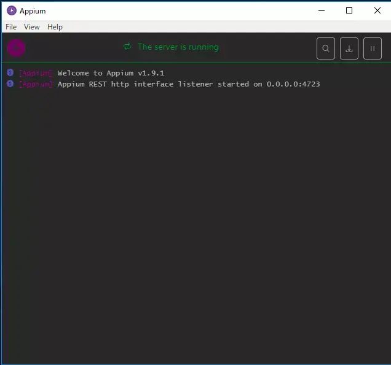Start Inspector Session with the magnifier icon

pyautogui.click(x=326, y=48)
